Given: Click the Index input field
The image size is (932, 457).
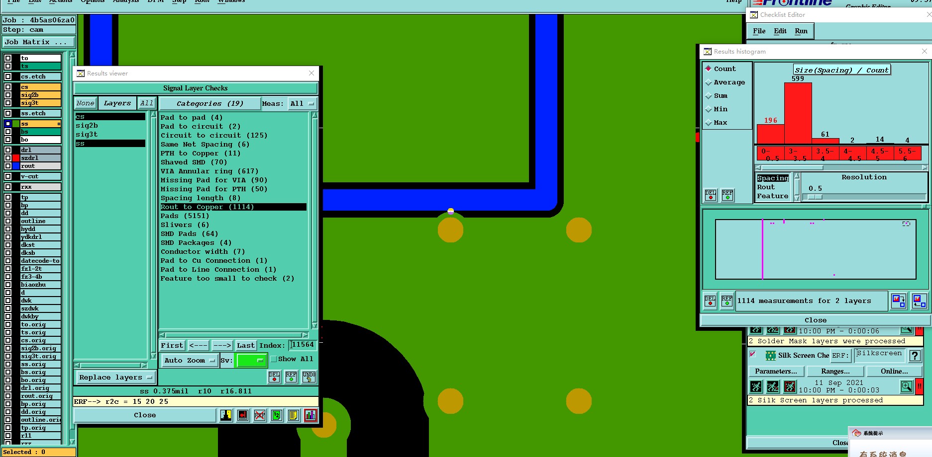Looking at the screenshot, I should (x=302, y=345).
